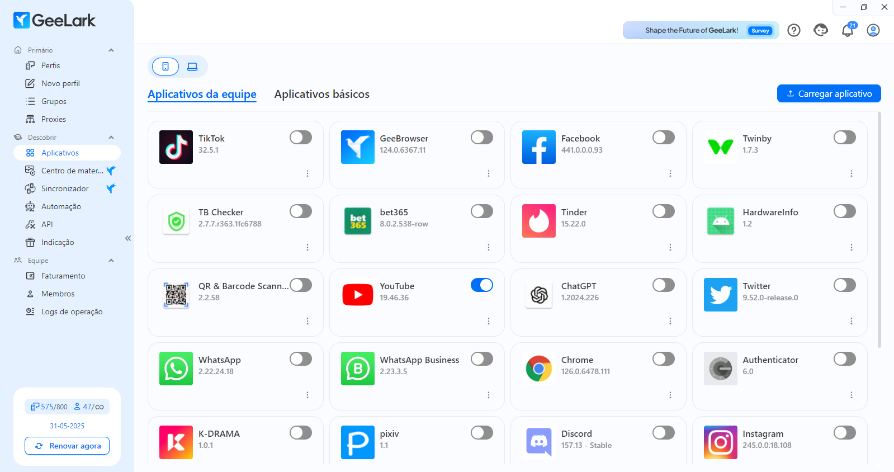Click the Twitter bird icon
This screenshot has height=472, width=894.
tap(721, 295)
